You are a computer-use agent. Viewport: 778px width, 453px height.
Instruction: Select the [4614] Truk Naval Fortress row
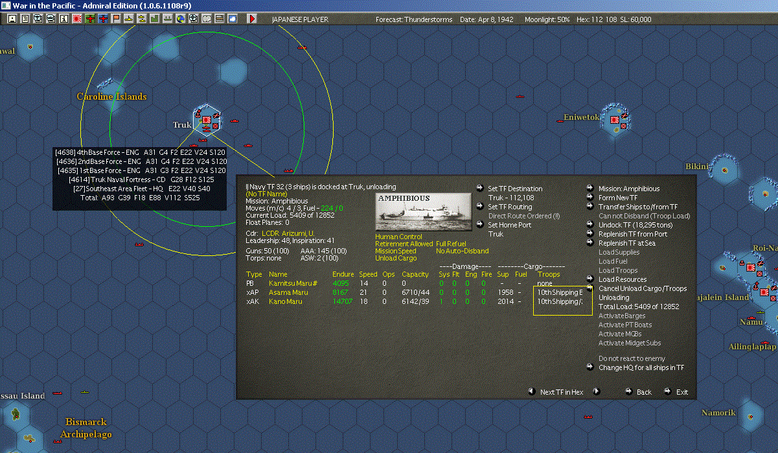point(141,180)
